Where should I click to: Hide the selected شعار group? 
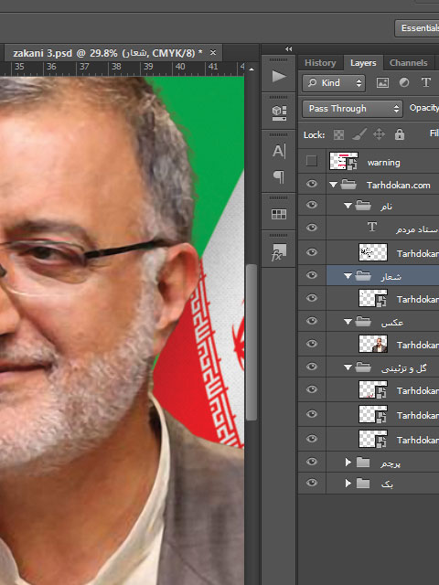click(x=312, y=275)
